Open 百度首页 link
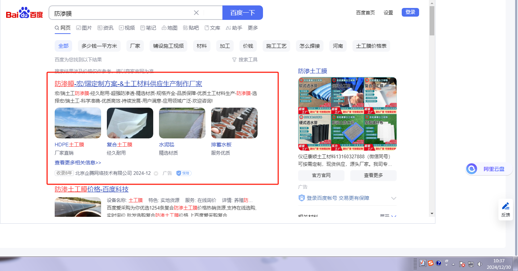The image size is (518, 271). click(365, 13)
